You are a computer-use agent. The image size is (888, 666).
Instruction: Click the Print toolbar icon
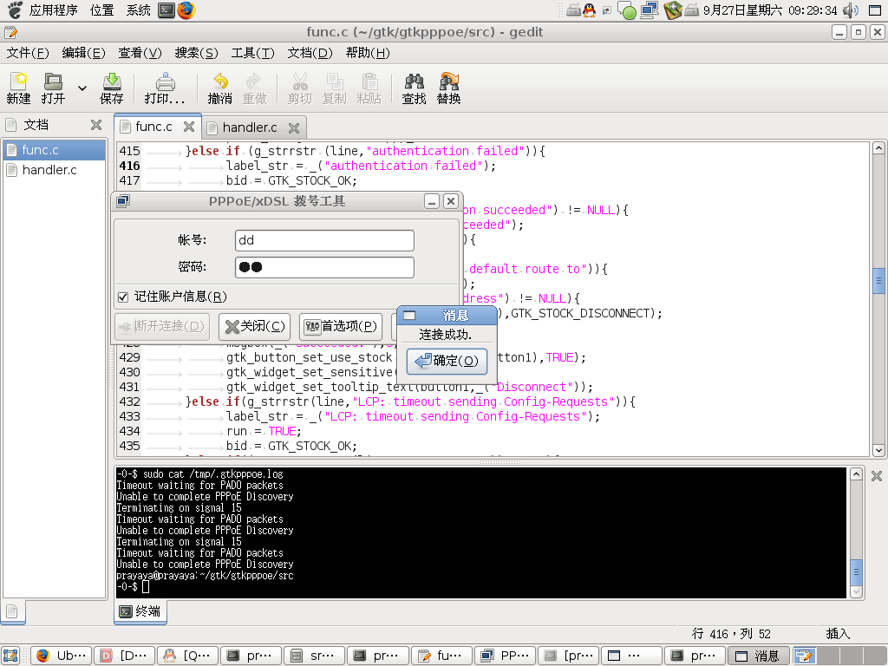(x=165, y=88)
